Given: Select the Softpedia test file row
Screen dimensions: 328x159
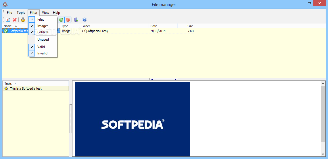Looking at the screenshot, I should [x=98, y=31].
